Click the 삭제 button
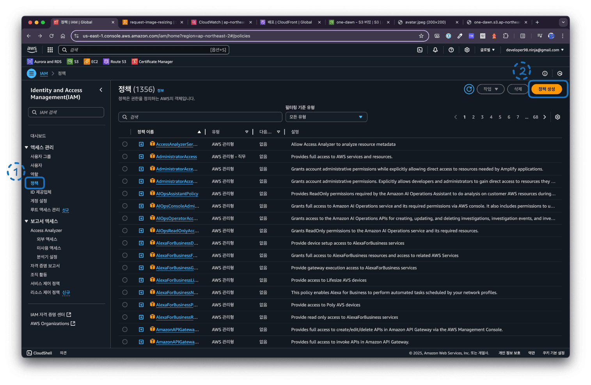Image resolution: width=591 pixels, height=385 pixels. (x=518, y=89)
